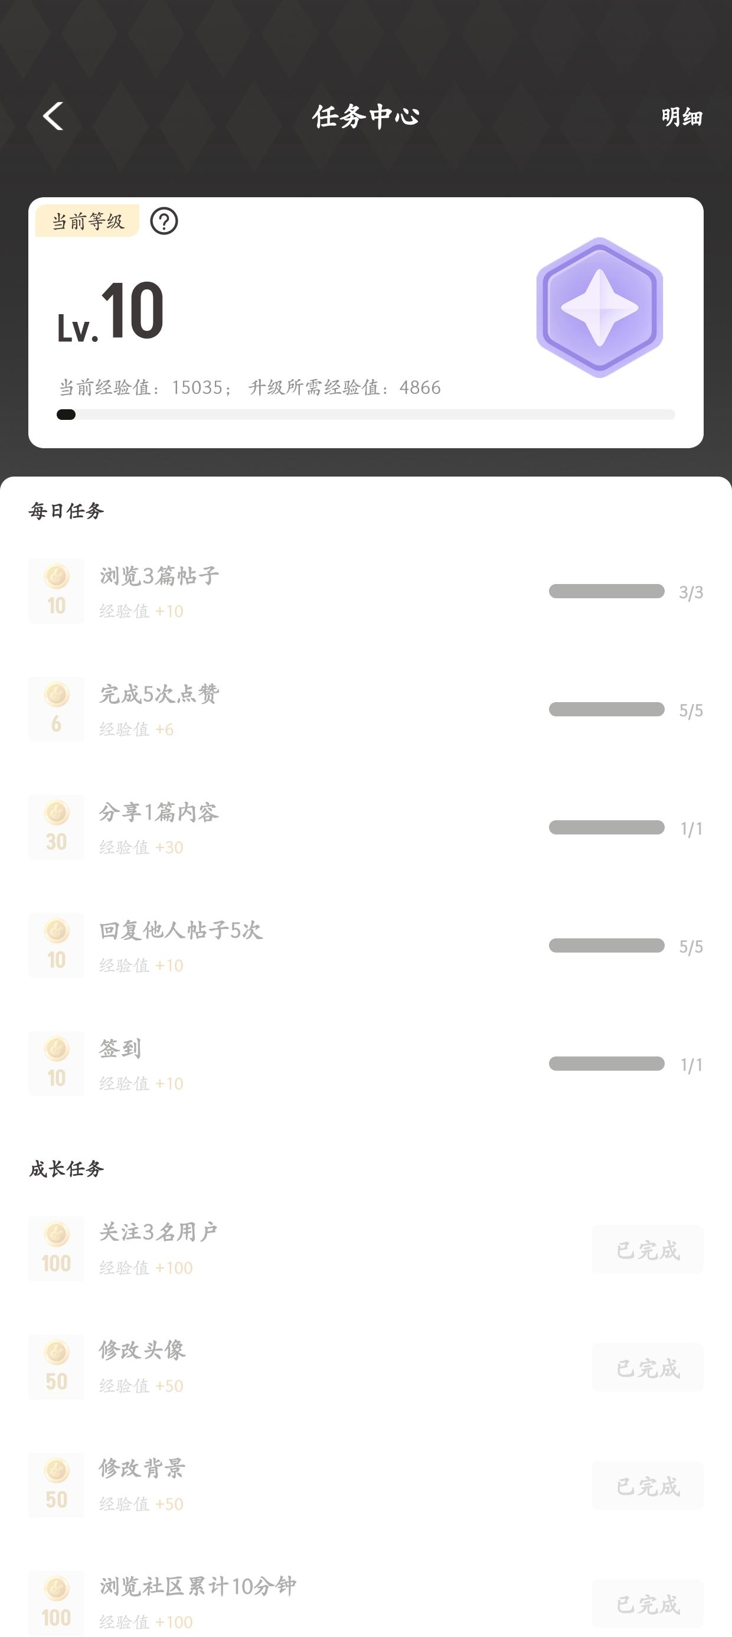Tap the purple hexagon level badge
The height and width of the screenshot is (1637, 732).
point(599,308)
